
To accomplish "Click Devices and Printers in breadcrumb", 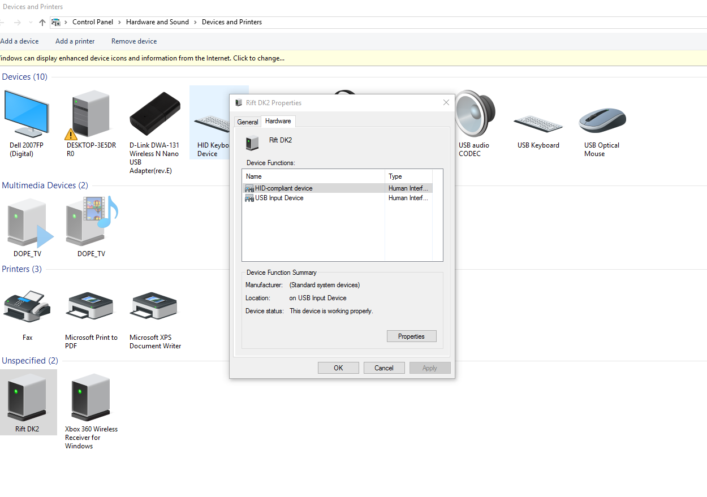I will (232, 22).
